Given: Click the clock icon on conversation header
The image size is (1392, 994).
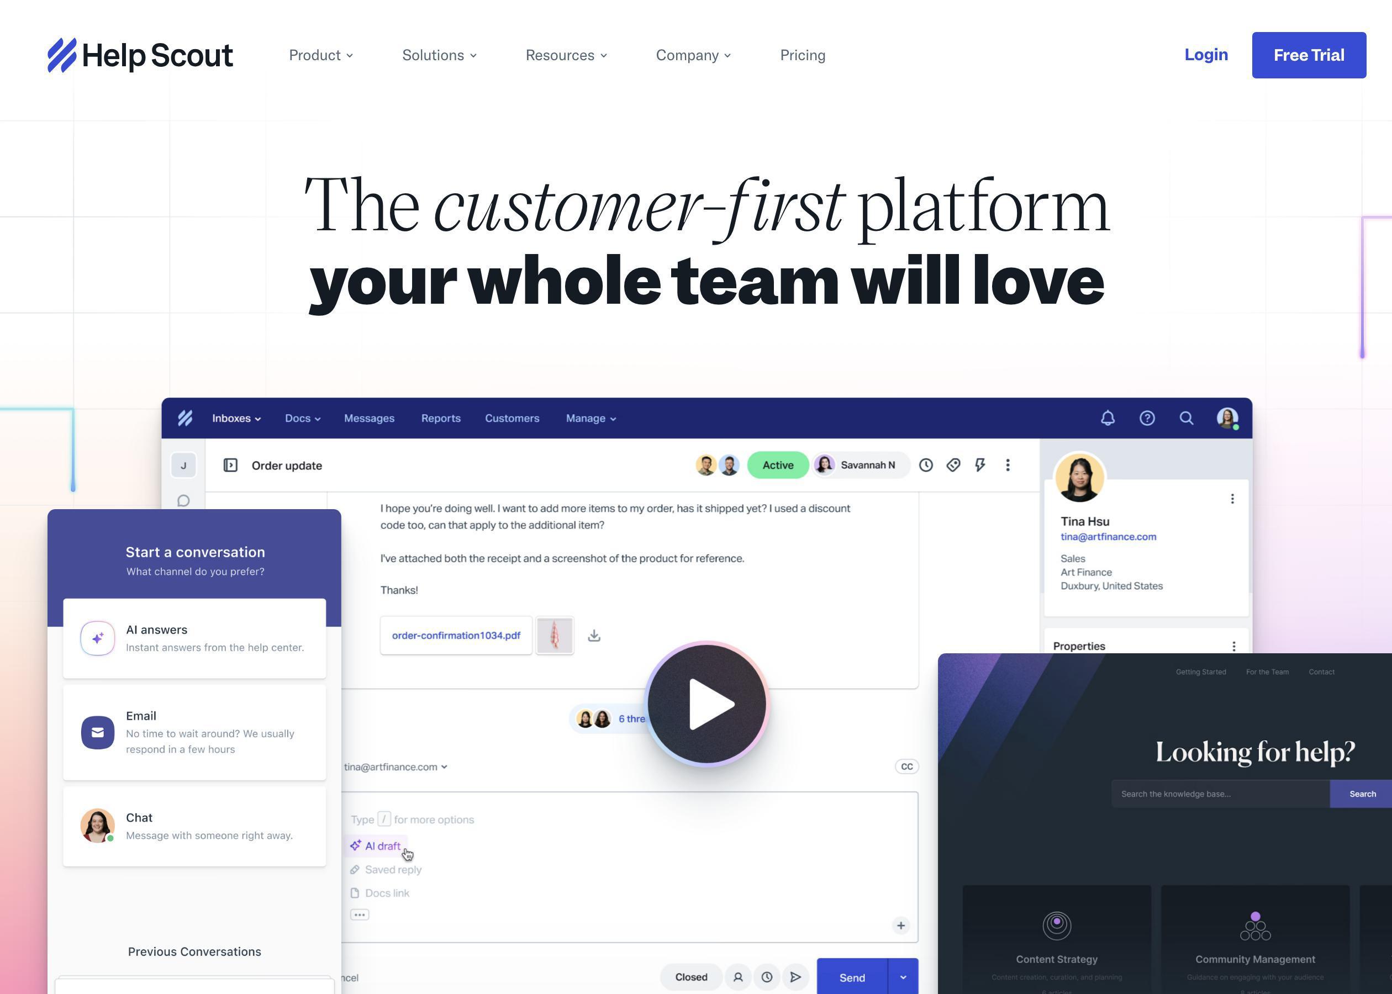Looking at the screenshot, I should 924,465.
